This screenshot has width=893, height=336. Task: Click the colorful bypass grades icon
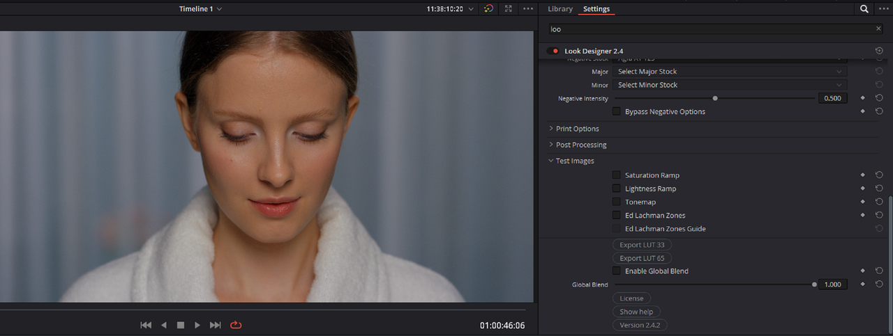[x=488, y=9]
